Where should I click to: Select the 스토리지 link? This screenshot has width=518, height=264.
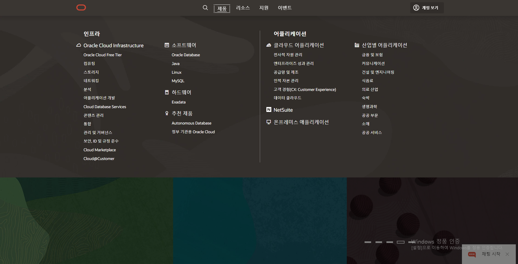91,72
